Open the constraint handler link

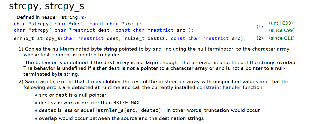219,88
